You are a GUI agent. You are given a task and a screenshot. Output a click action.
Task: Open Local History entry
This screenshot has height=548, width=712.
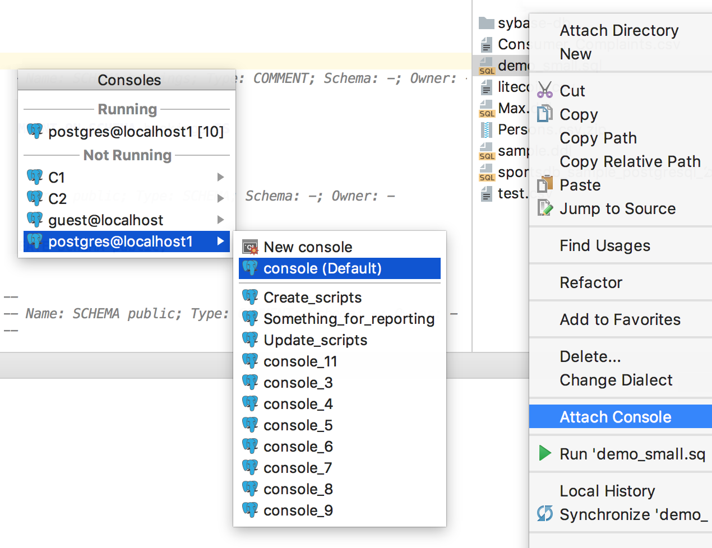(x=621, y=491)
